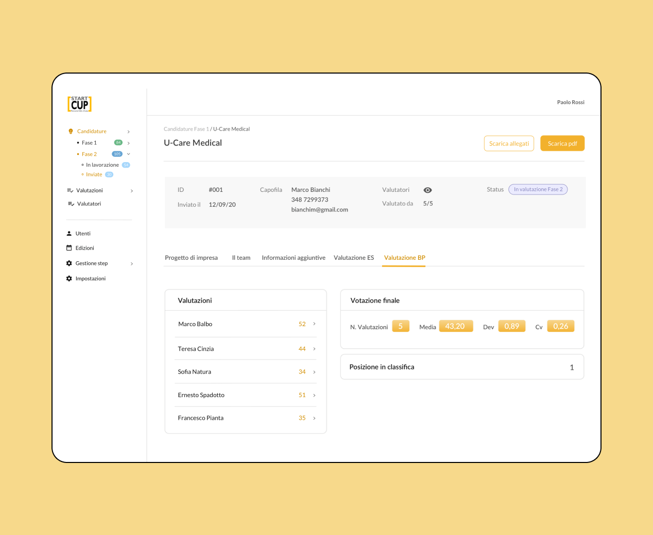Click the StartCup logo

point(80,104)
